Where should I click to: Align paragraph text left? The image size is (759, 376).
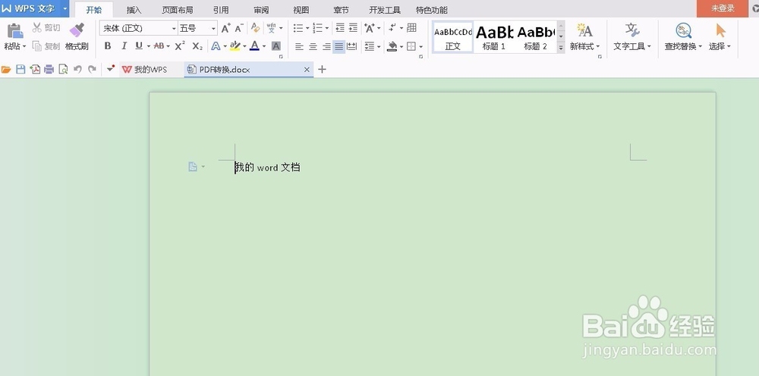click(x=300, y=46)
